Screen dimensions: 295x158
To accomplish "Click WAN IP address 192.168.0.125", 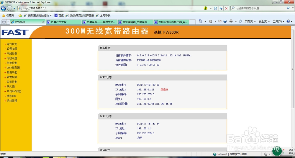I will click(145, 90).
